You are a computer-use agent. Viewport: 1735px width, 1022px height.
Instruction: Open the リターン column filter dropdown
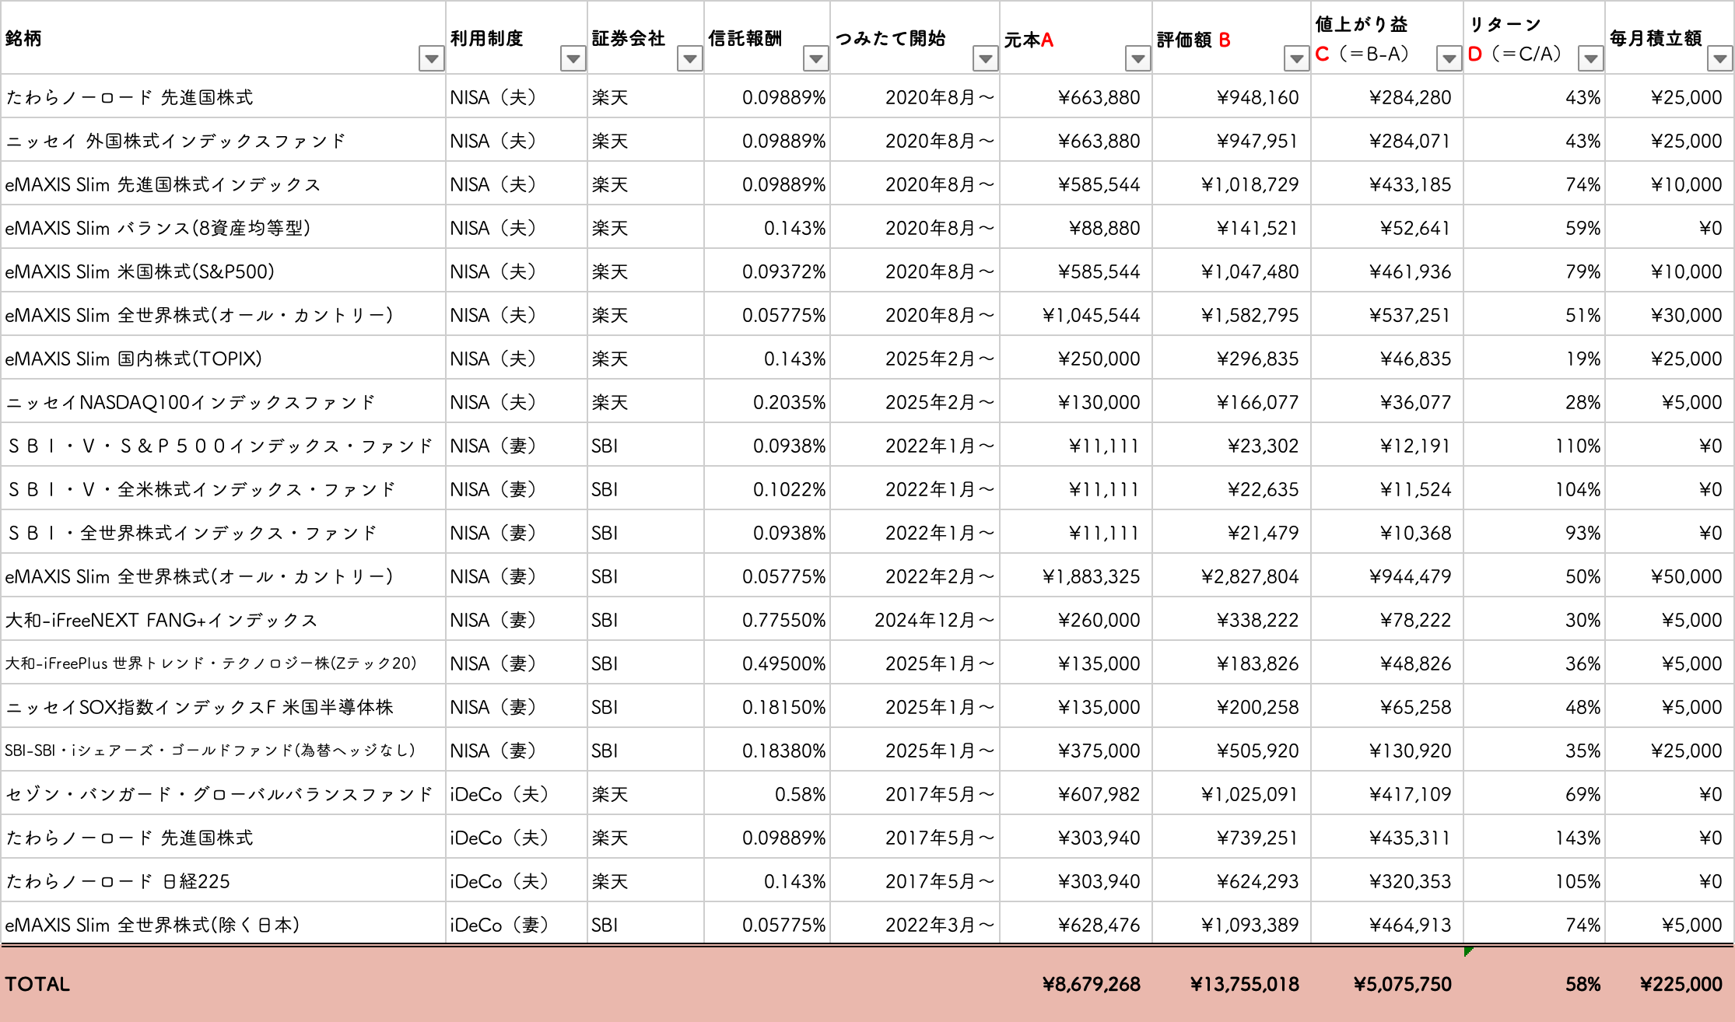tap(1590, 58)
